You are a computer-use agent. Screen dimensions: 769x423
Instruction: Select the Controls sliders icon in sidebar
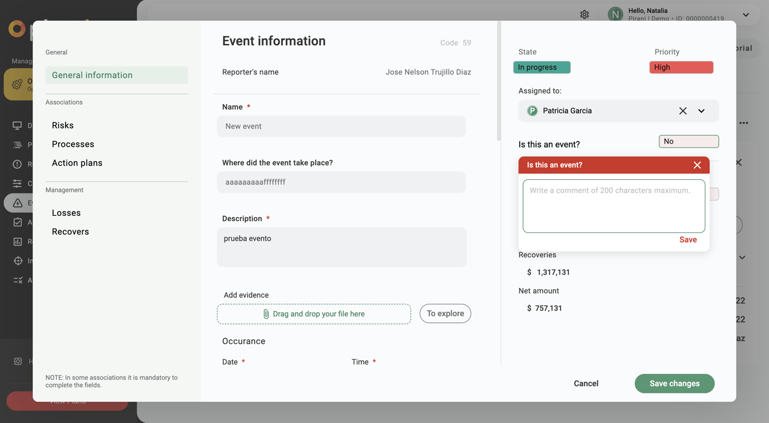coord(17,183)
